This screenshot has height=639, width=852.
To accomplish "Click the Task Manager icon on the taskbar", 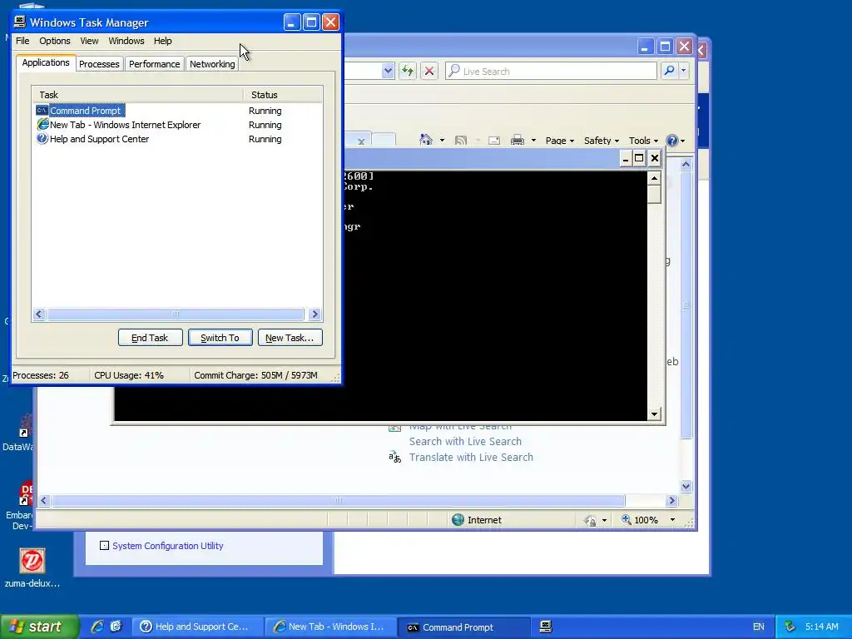I will click(546, 627).
